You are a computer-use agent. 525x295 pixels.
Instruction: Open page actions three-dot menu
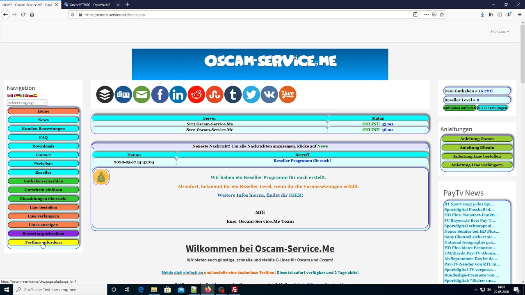(x=427, y=14)
